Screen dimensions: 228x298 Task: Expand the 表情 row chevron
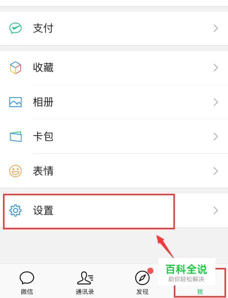[x=215, y=171]
